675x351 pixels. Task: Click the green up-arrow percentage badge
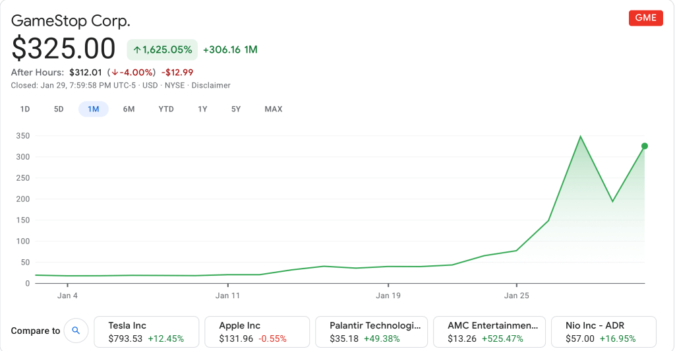162,49
